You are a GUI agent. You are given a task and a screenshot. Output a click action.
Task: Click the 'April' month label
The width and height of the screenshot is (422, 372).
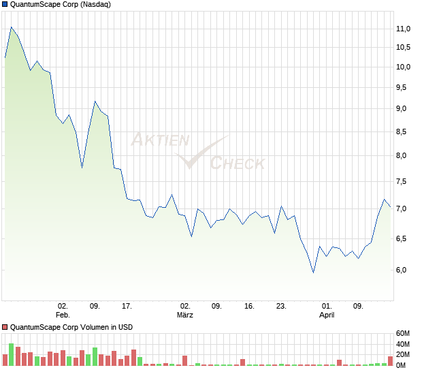[327, 315]
